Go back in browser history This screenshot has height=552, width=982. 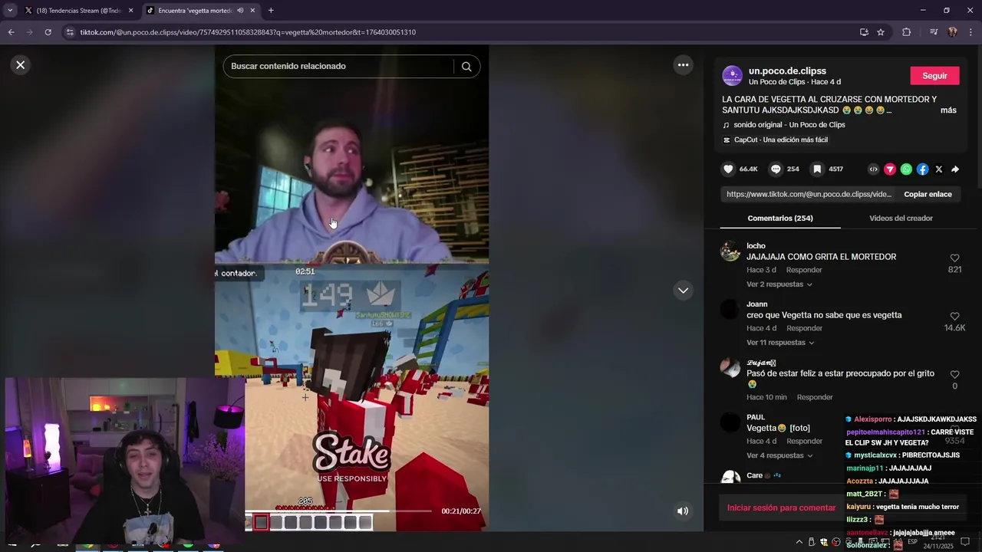coord(11,32)
